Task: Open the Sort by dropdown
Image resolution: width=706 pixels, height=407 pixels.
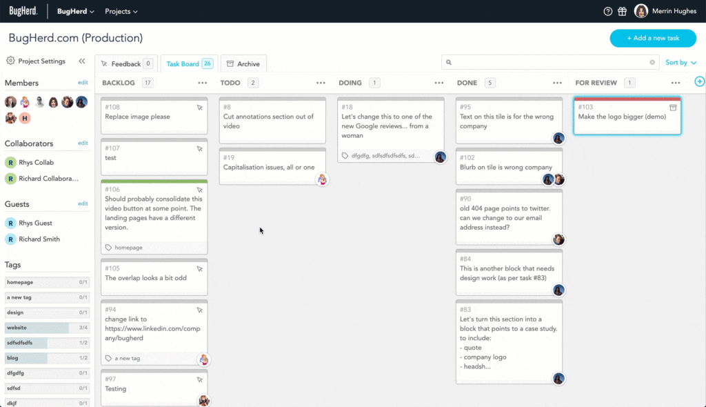Action: point(680,62)
